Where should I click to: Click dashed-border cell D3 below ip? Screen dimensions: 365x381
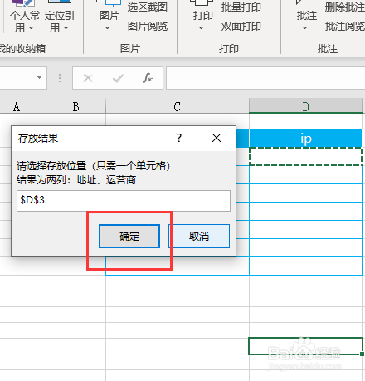click(305, 156)
